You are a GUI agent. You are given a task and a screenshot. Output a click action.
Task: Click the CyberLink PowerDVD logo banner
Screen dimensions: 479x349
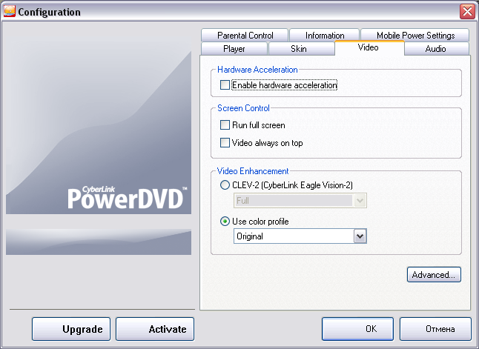coord(99,127)
